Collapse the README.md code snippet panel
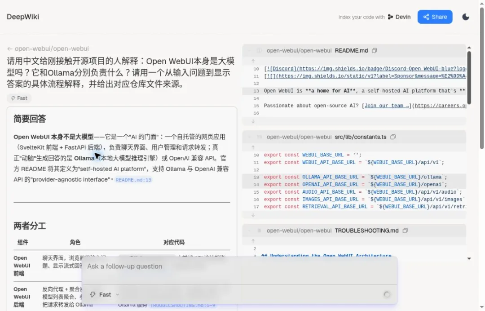The width and height of the screenshot is (485, 311). click(x=249, y=50)
